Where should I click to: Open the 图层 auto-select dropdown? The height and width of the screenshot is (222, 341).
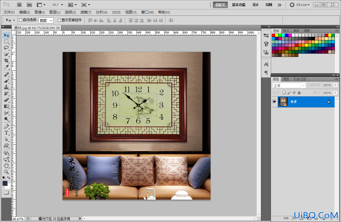pos(46,20)
